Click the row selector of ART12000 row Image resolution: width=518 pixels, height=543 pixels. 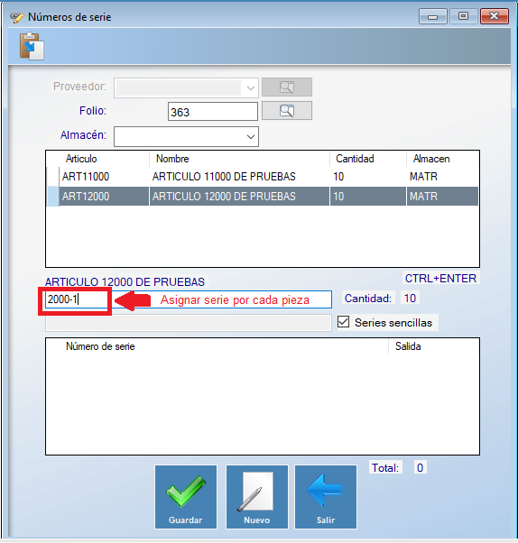point(52,197)
